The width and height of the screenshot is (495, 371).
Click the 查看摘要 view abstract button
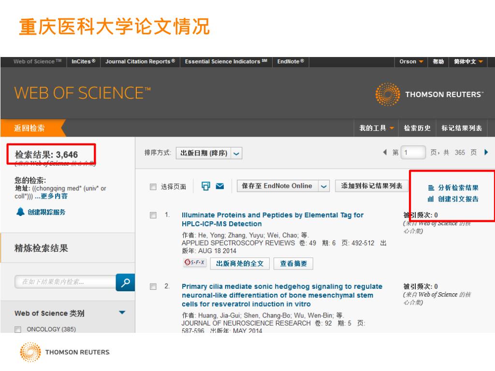(293, 263)
